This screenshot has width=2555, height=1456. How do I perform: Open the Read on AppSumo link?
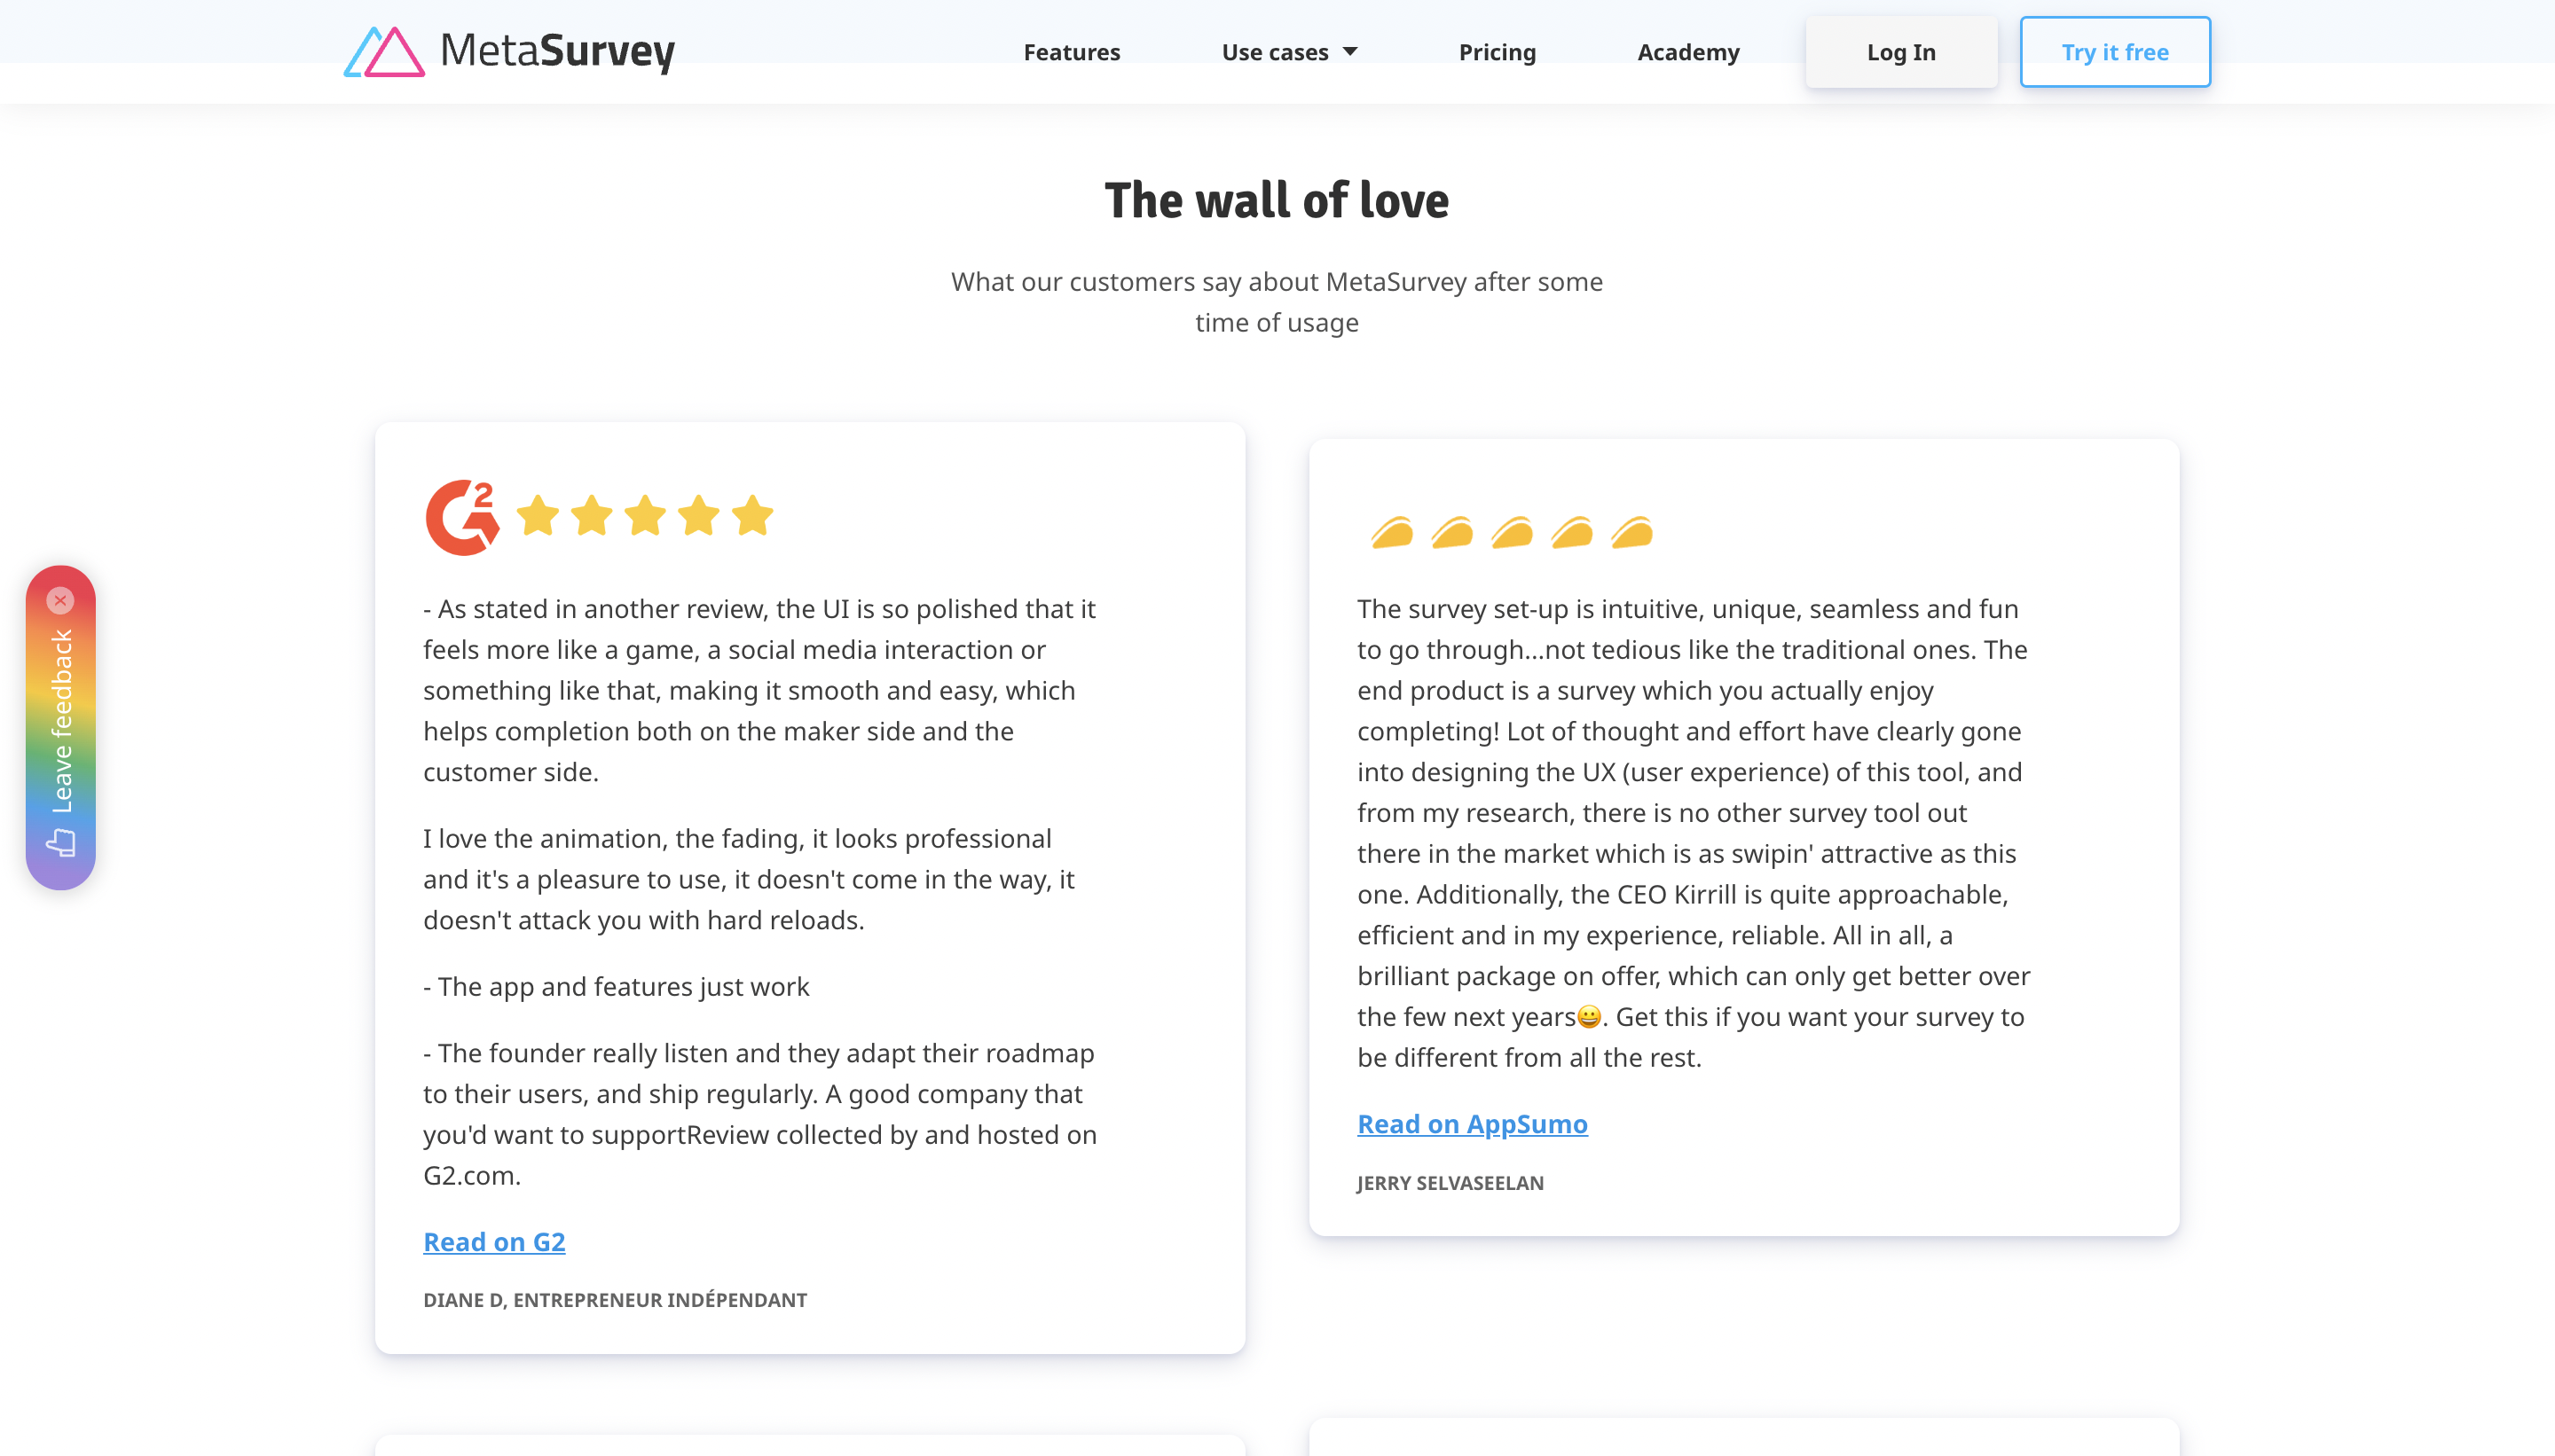1472,1124
